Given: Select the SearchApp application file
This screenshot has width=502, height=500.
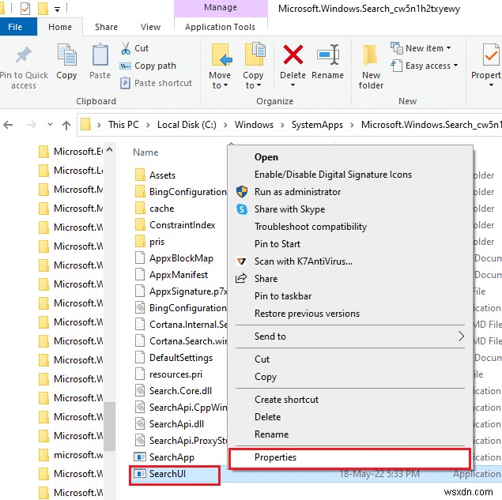Looking at the screenshot, I should 164,457.
